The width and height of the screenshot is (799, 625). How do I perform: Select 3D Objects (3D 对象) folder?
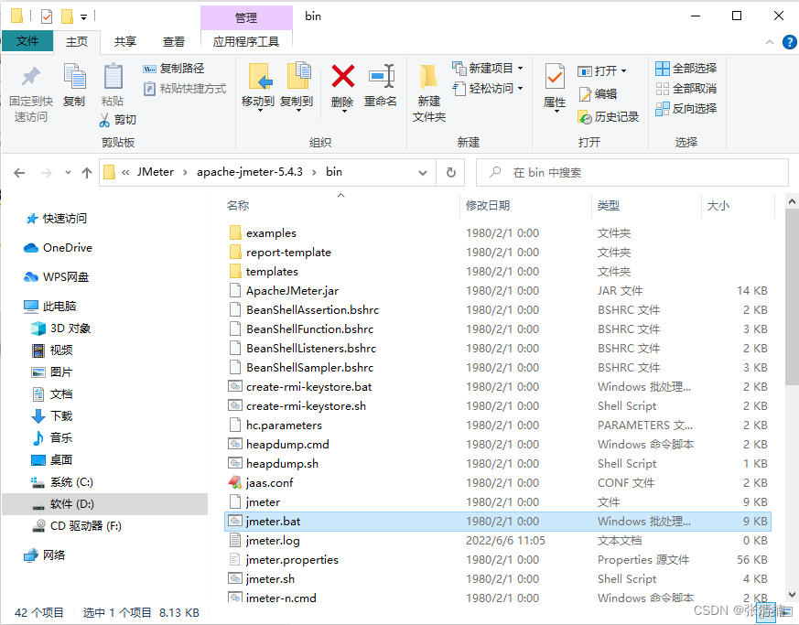(x=61, y=329)
